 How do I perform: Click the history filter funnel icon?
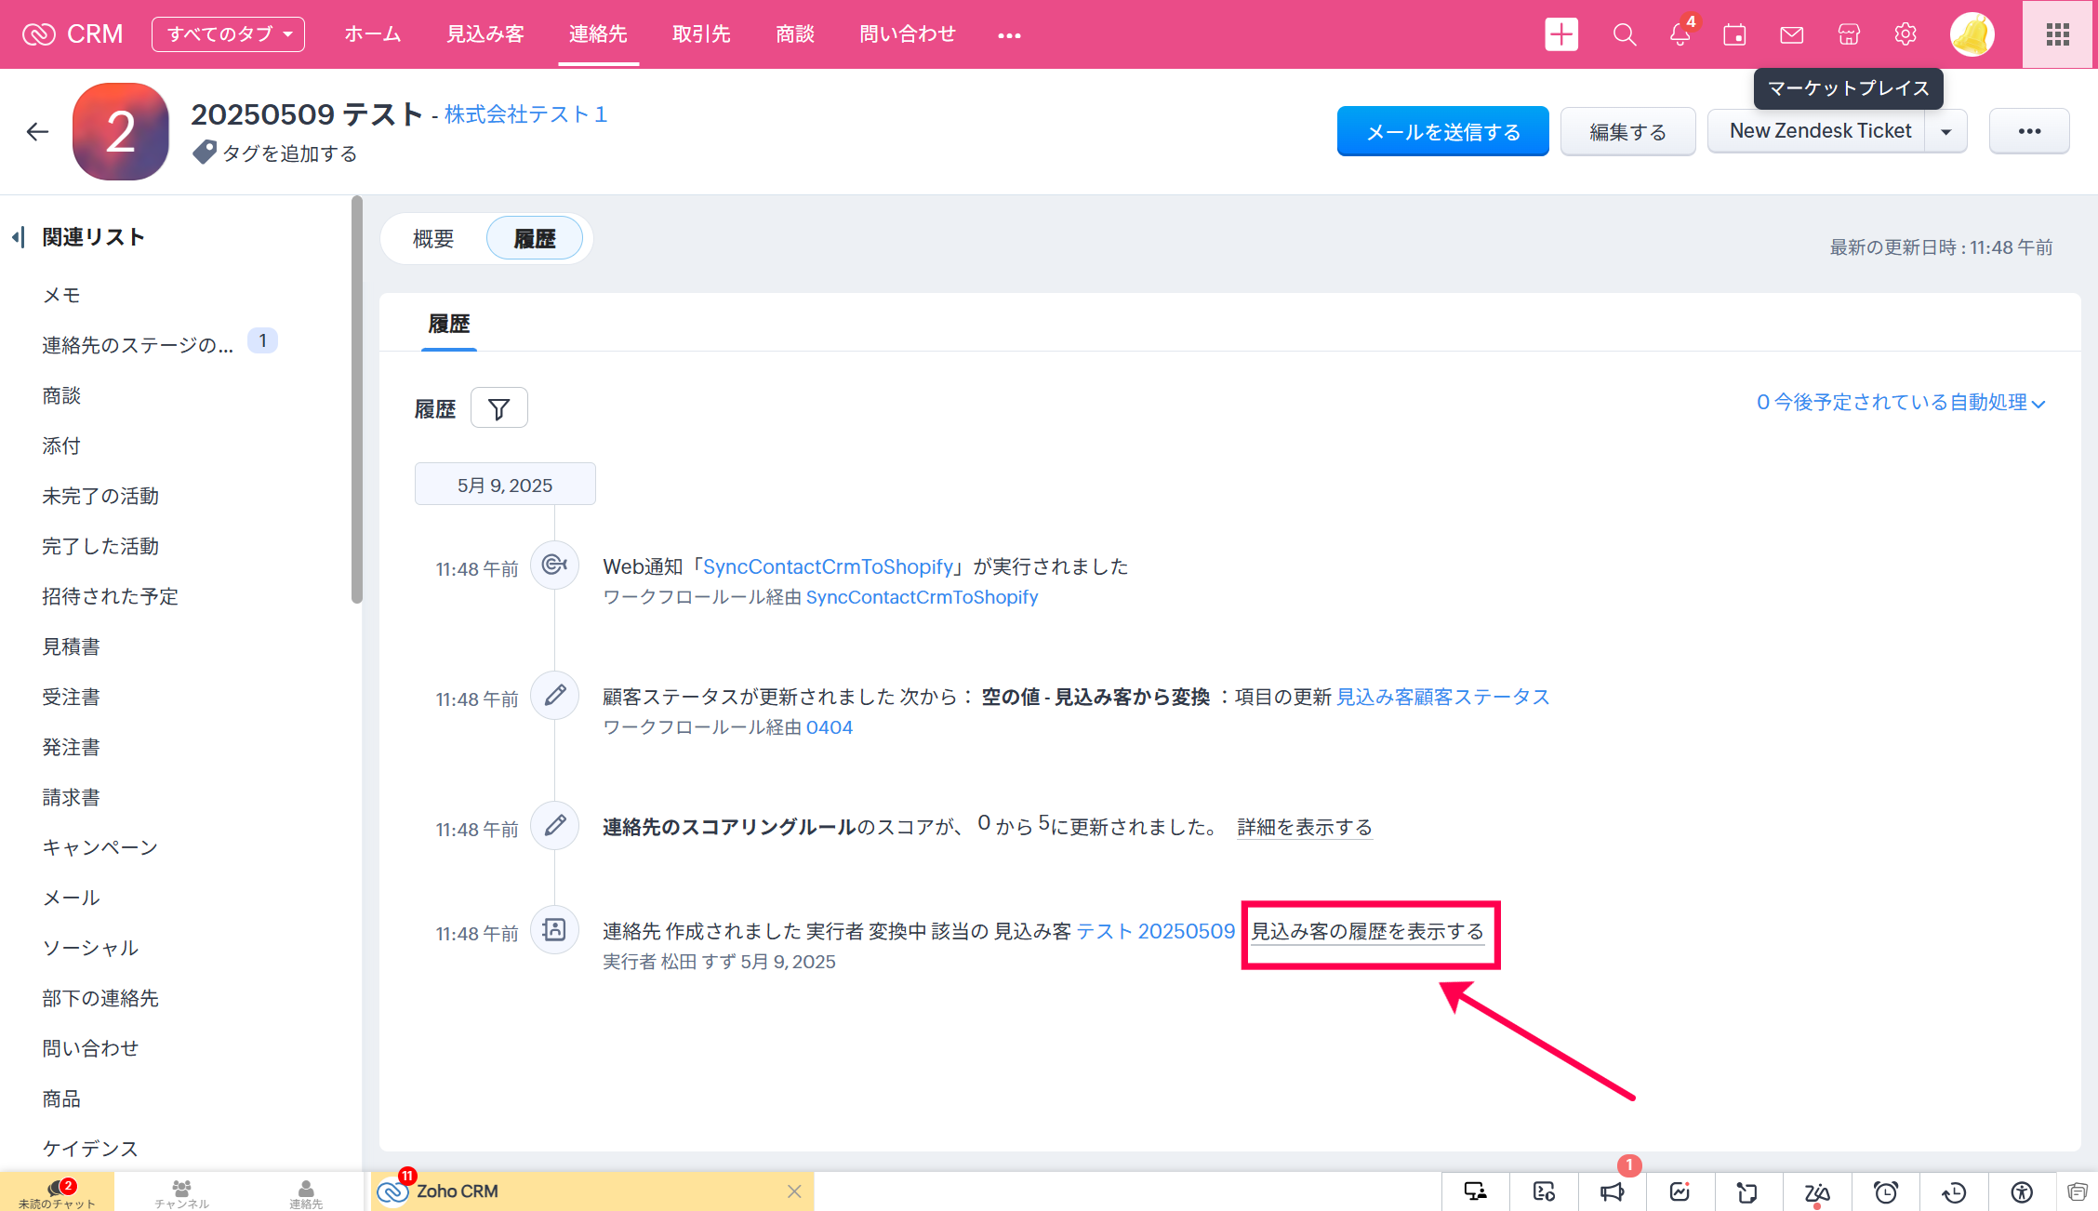(x=499, y=408)
